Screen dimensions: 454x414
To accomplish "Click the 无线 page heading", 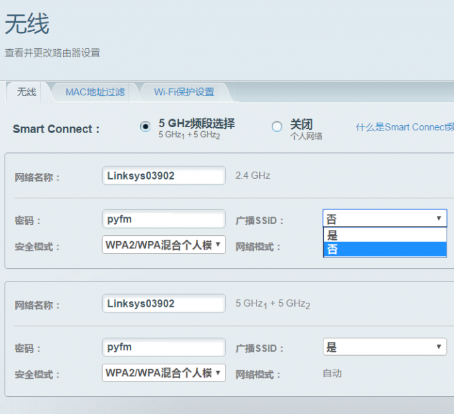I will 27,24.
